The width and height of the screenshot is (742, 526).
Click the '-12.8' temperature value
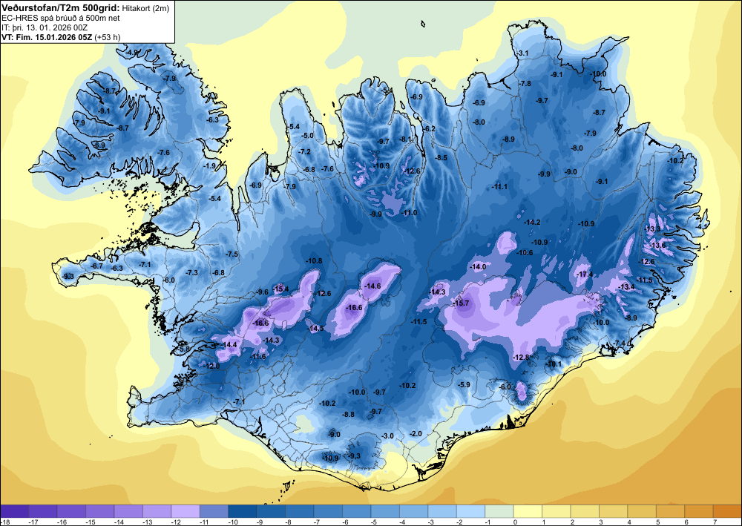point(521,358)
